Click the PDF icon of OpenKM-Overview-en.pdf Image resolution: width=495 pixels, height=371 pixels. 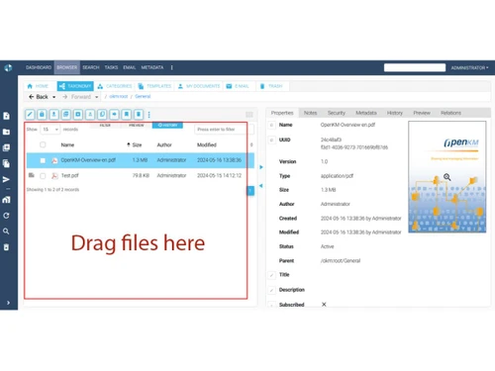pyautogui.click(x=54, y=160)
